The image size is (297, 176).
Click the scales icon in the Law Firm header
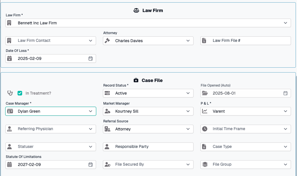[x=136, y=10]
